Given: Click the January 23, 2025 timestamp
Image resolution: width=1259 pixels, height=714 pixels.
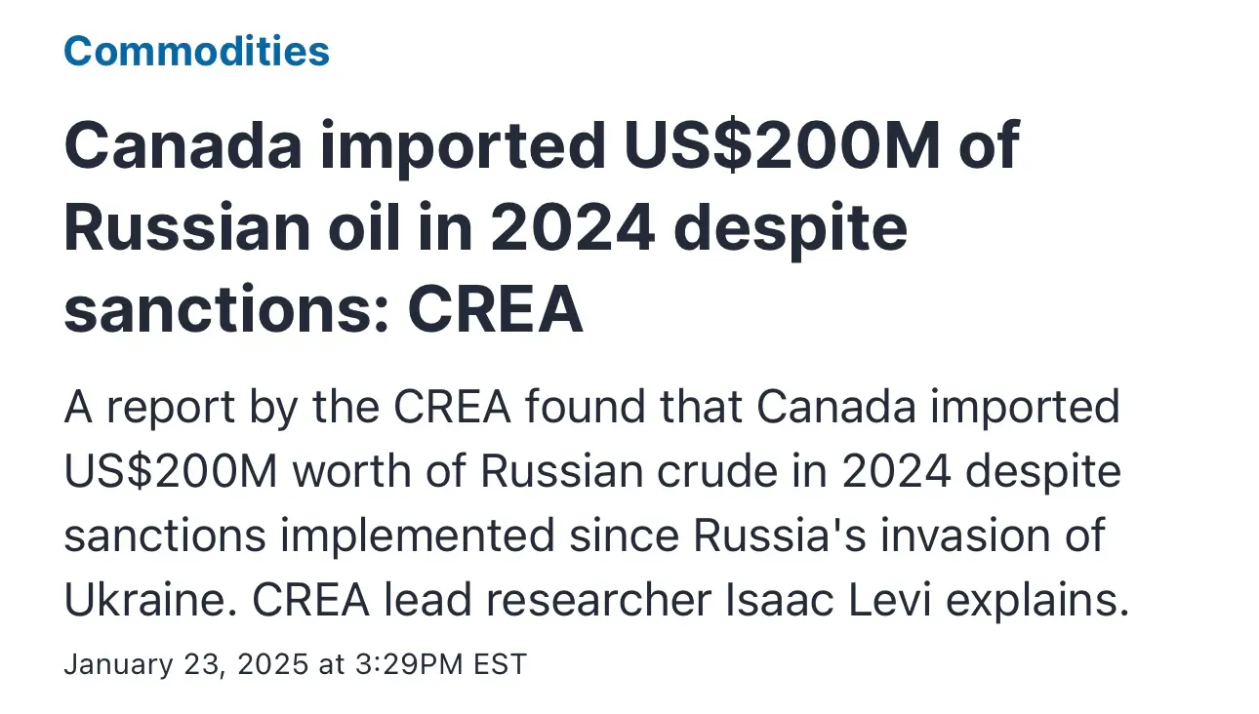Looking at the screenshot, I should 295,665.
